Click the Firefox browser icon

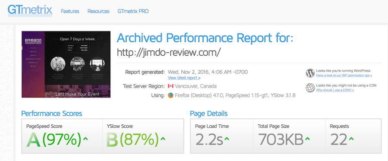pyautogui.click(x=170, y=95)
